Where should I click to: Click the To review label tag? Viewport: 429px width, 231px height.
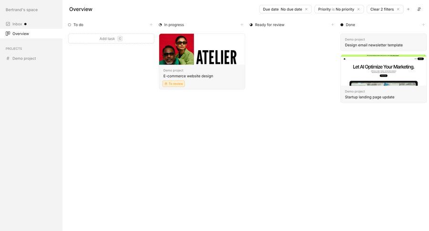tap(174, 84)
